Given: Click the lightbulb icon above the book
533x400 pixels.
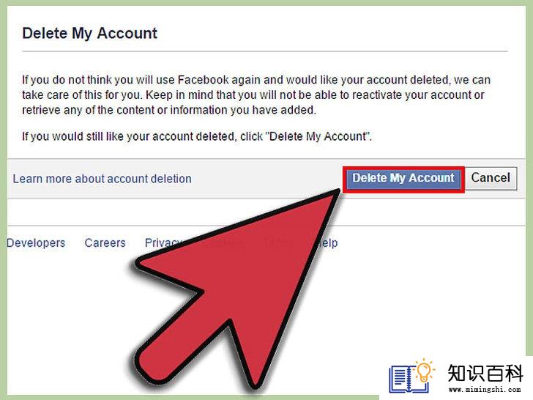Looking at the screenshot, I should pos(424,370).
